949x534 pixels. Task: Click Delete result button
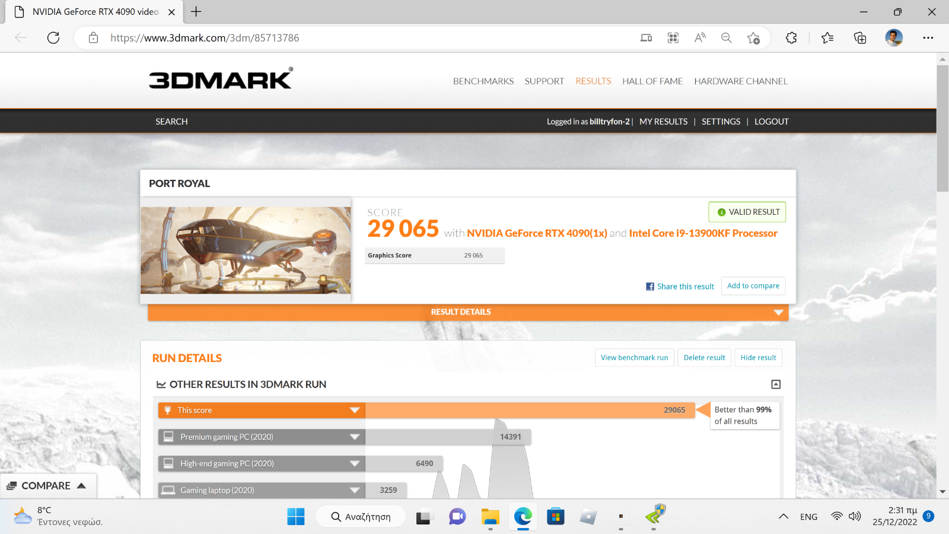(704, 358)
